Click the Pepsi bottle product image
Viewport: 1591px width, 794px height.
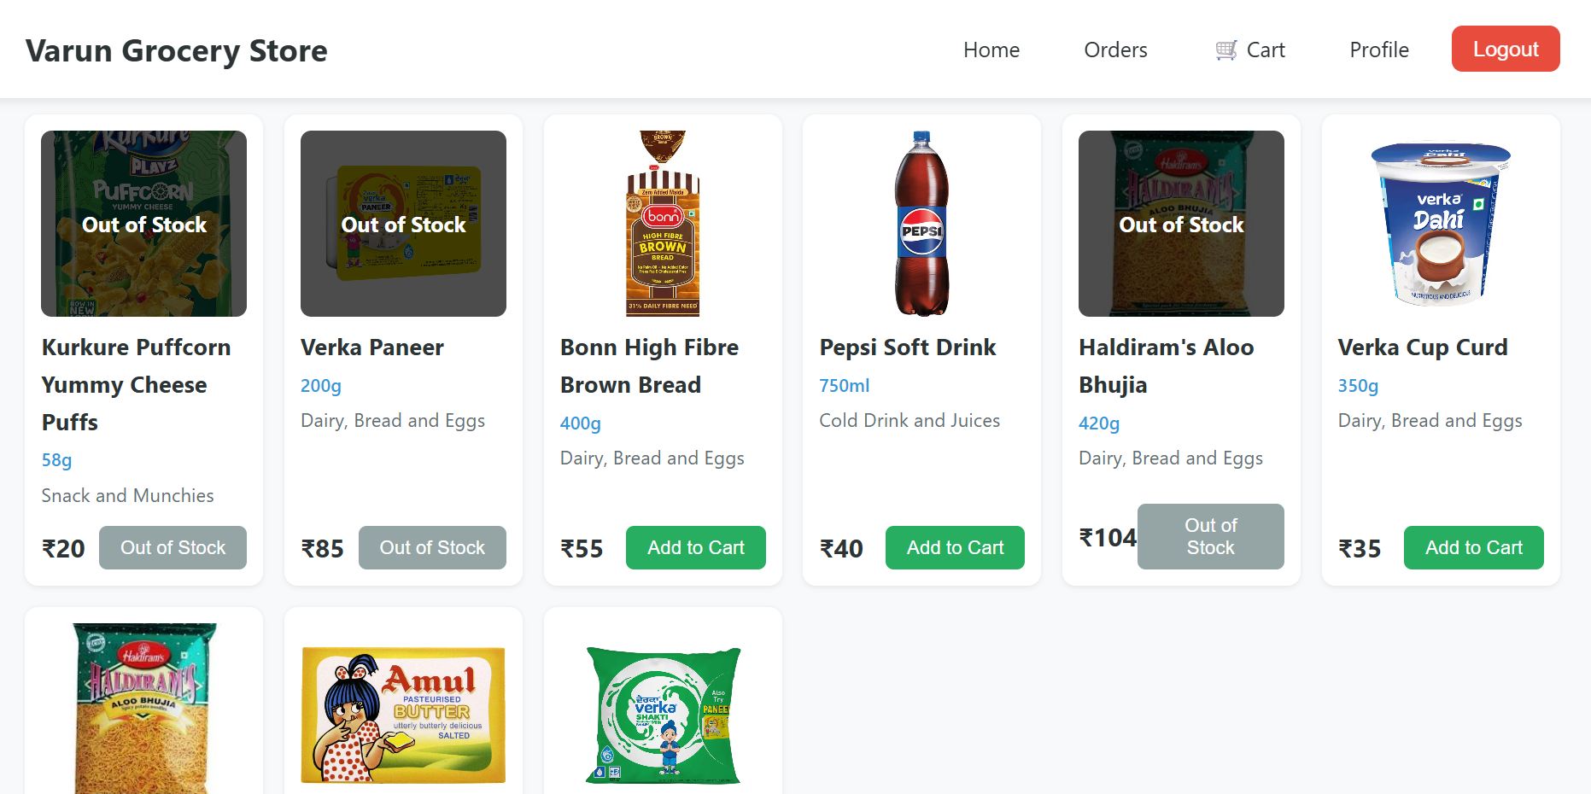click(921, 224)
